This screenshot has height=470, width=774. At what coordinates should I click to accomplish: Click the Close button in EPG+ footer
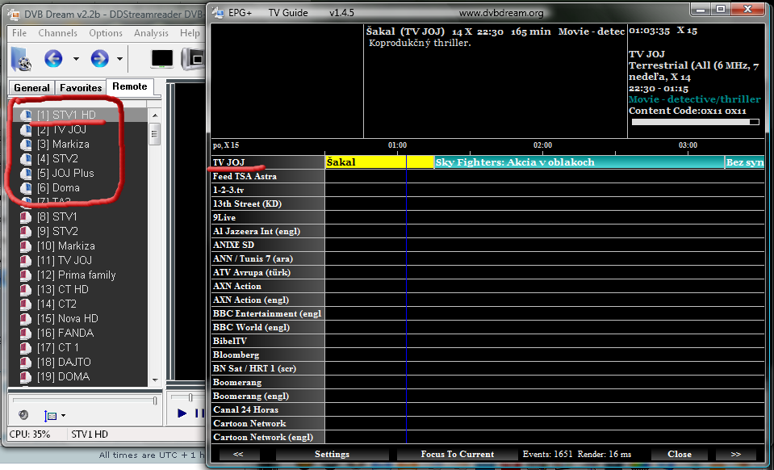click(680, 454)
